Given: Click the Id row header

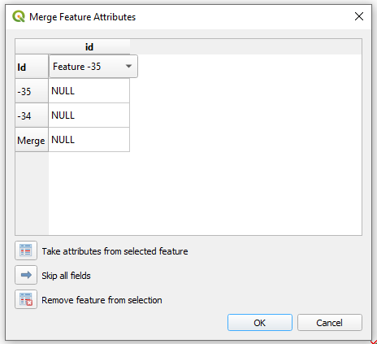Looking at the screenshot, I should point(32,67).
